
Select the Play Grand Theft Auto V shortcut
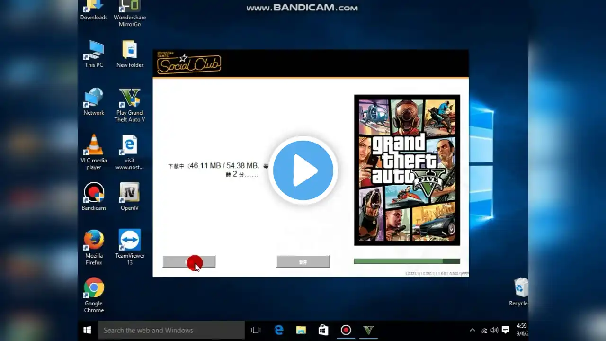tap(130, 105)
